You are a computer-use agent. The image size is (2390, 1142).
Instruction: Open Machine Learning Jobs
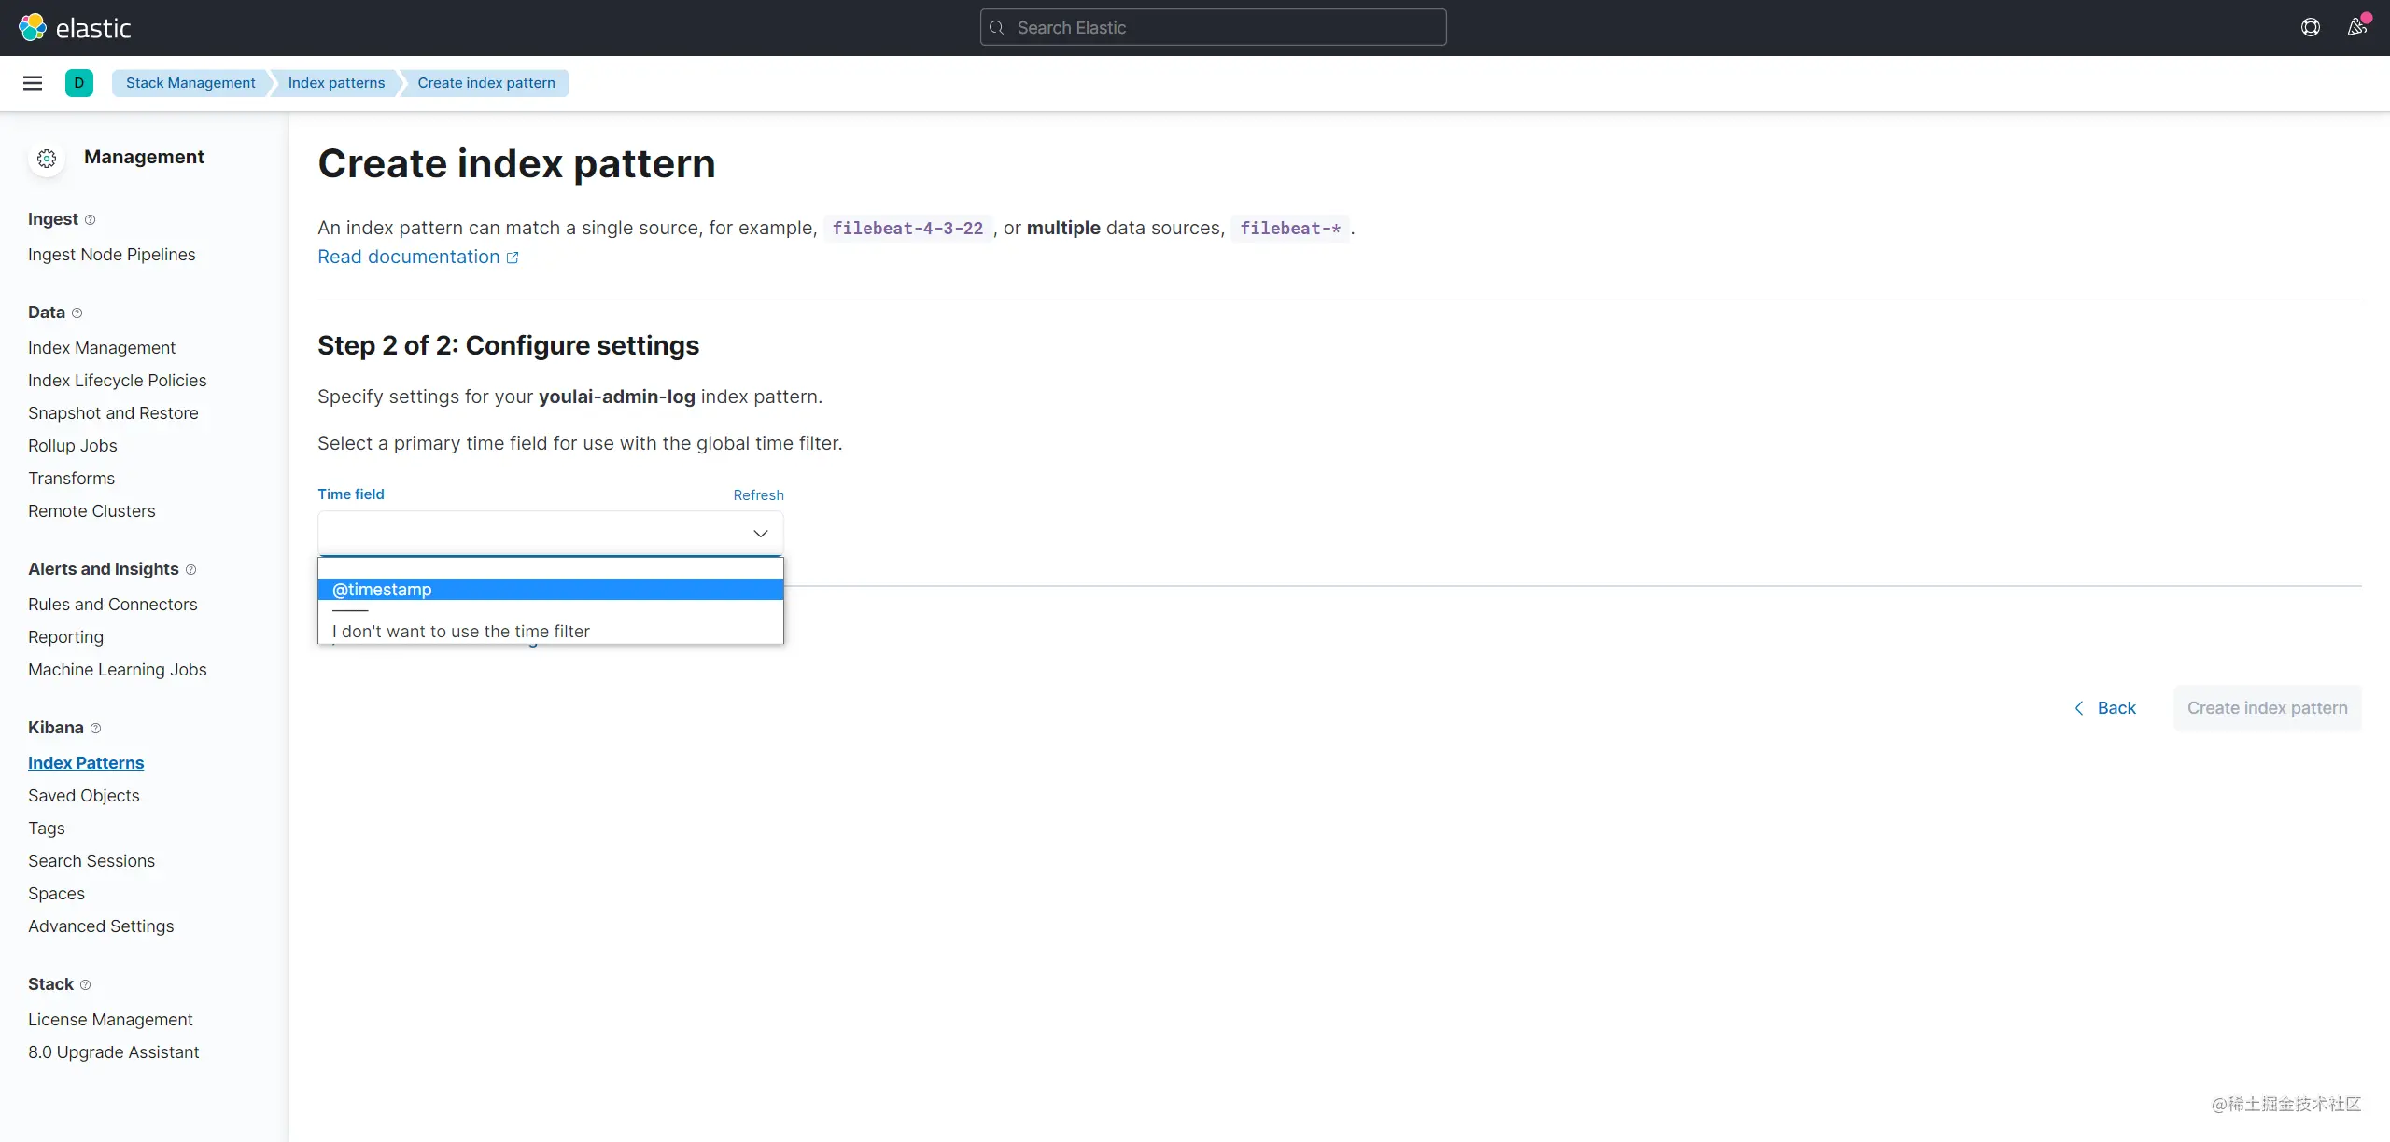118,670
